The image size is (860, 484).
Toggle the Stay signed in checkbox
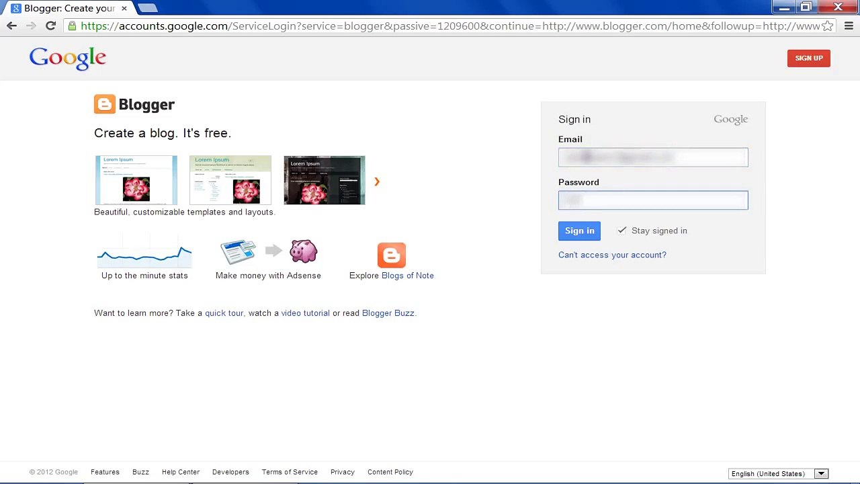[622, 231]
